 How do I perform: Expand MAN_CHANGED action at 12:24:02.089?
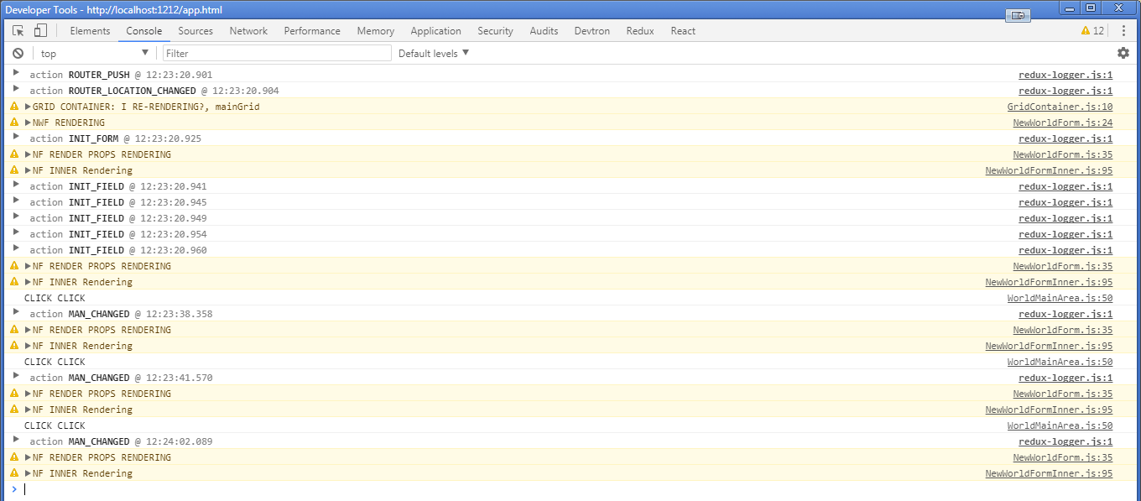pos(16,441)
